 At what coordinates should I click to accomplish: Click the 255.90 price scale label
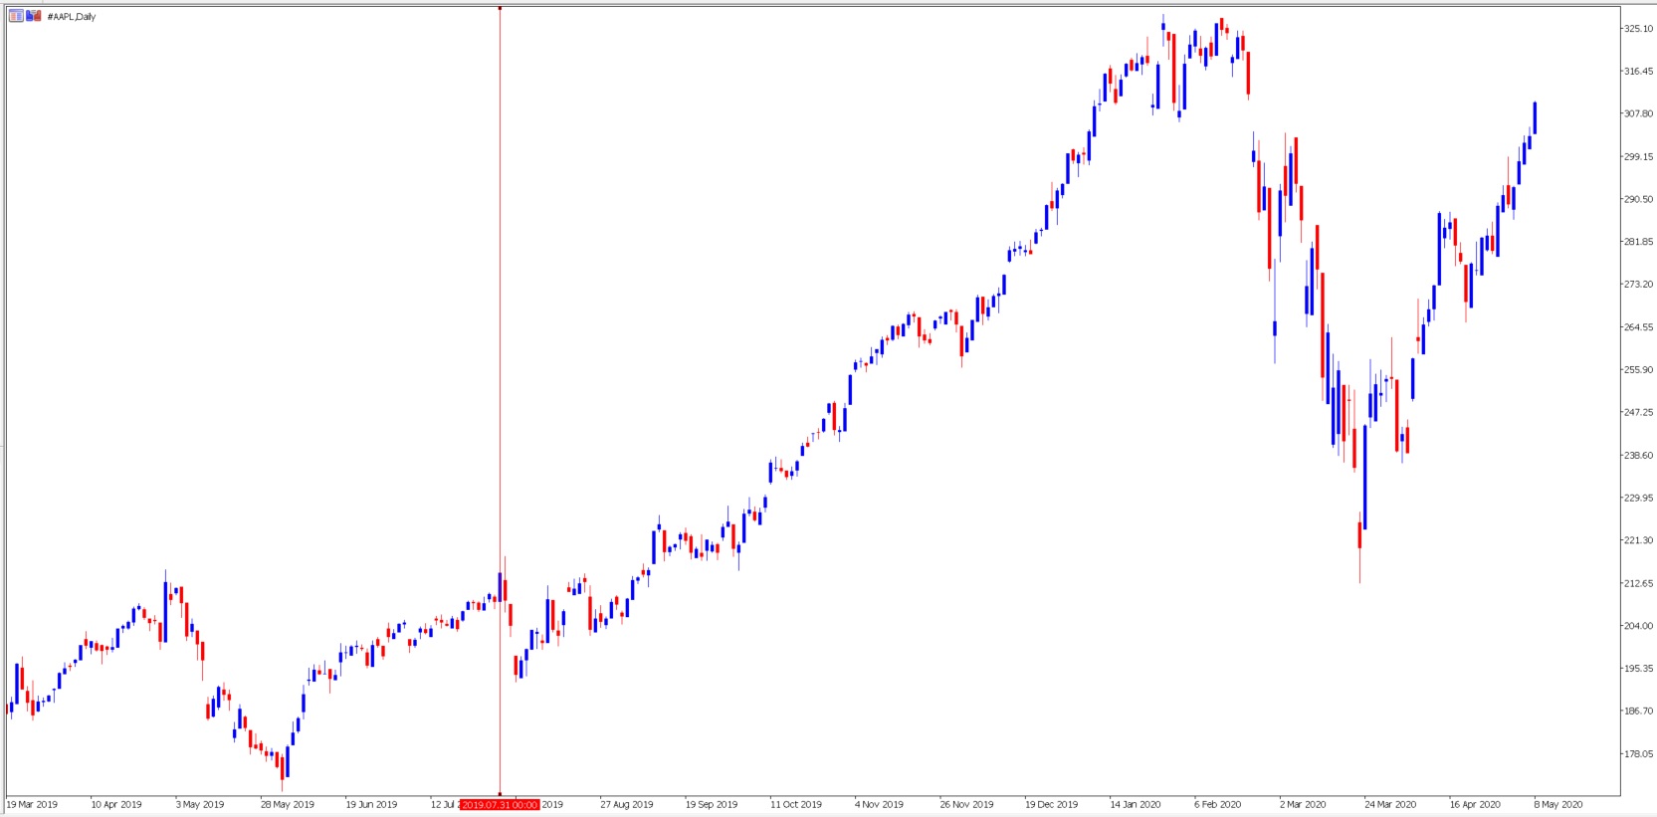coord(1638,369)
